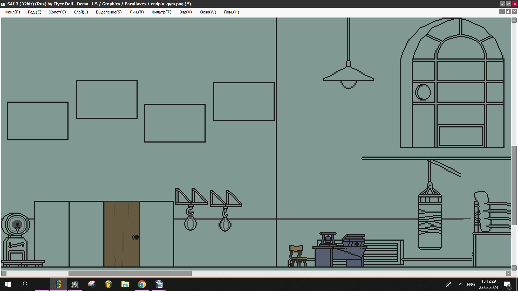Open the Фильтр filter menu
518x291 pixels.
tap(161, 12)
